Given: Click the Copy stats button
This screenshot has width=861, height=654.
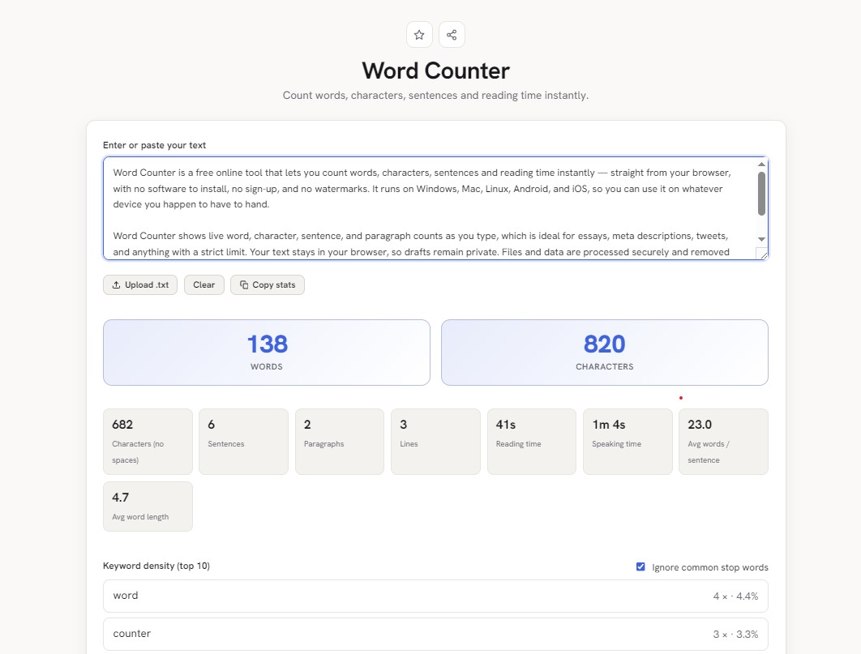Looking at the screenshot, I should coord(268,284).
